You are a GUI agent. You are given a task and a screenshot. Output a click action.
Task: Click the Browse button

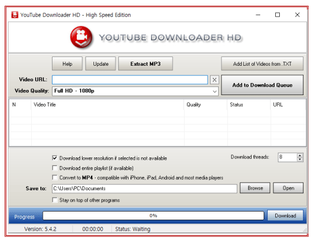255,188
